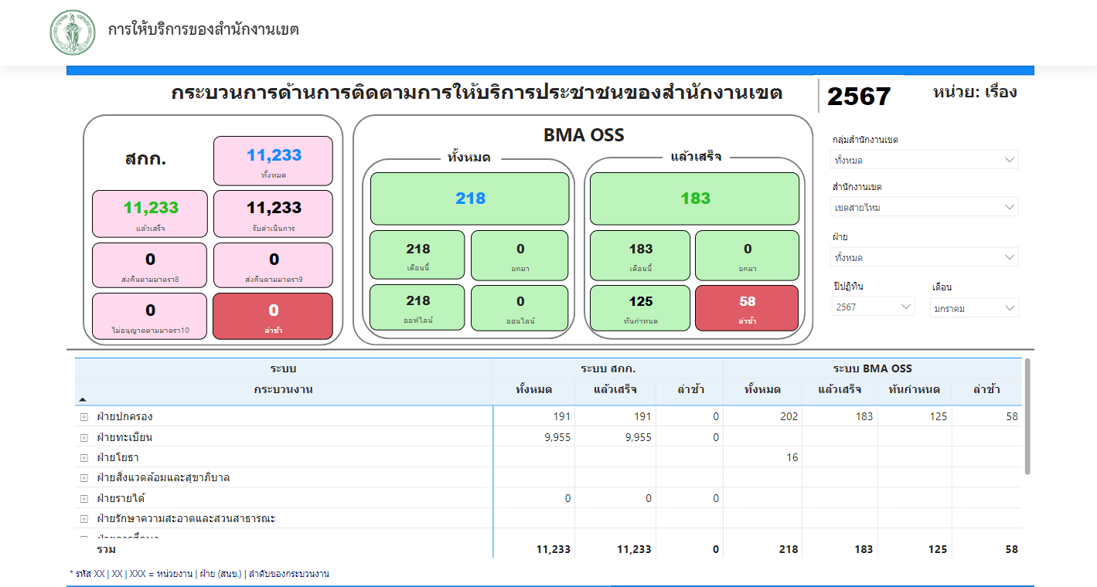The width and height of the screenshot is (1097, 587).
Task: Expand the ฝ่ายสิ่งแวดล้อมและสุขาภิบาล row
Action: click(84, 478)
